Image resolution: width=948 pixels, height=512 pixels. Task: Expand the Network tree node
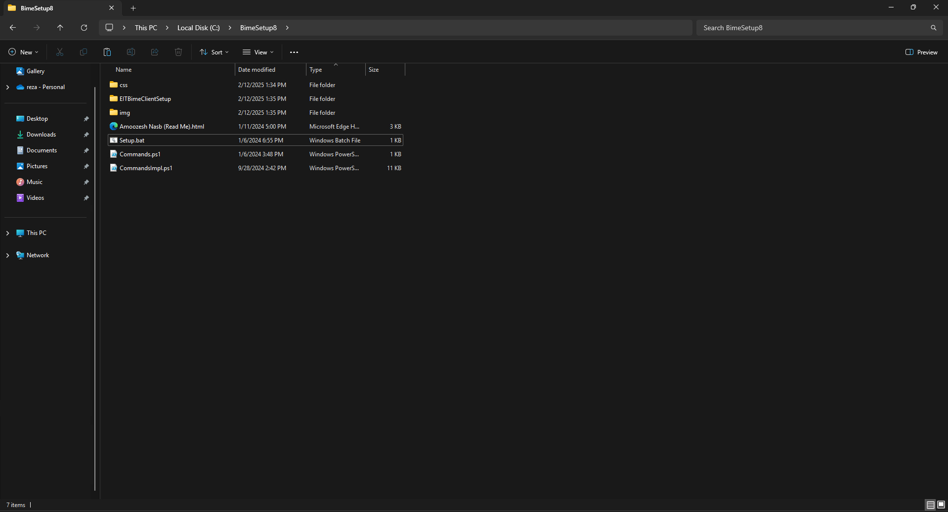tap(7, 255)
